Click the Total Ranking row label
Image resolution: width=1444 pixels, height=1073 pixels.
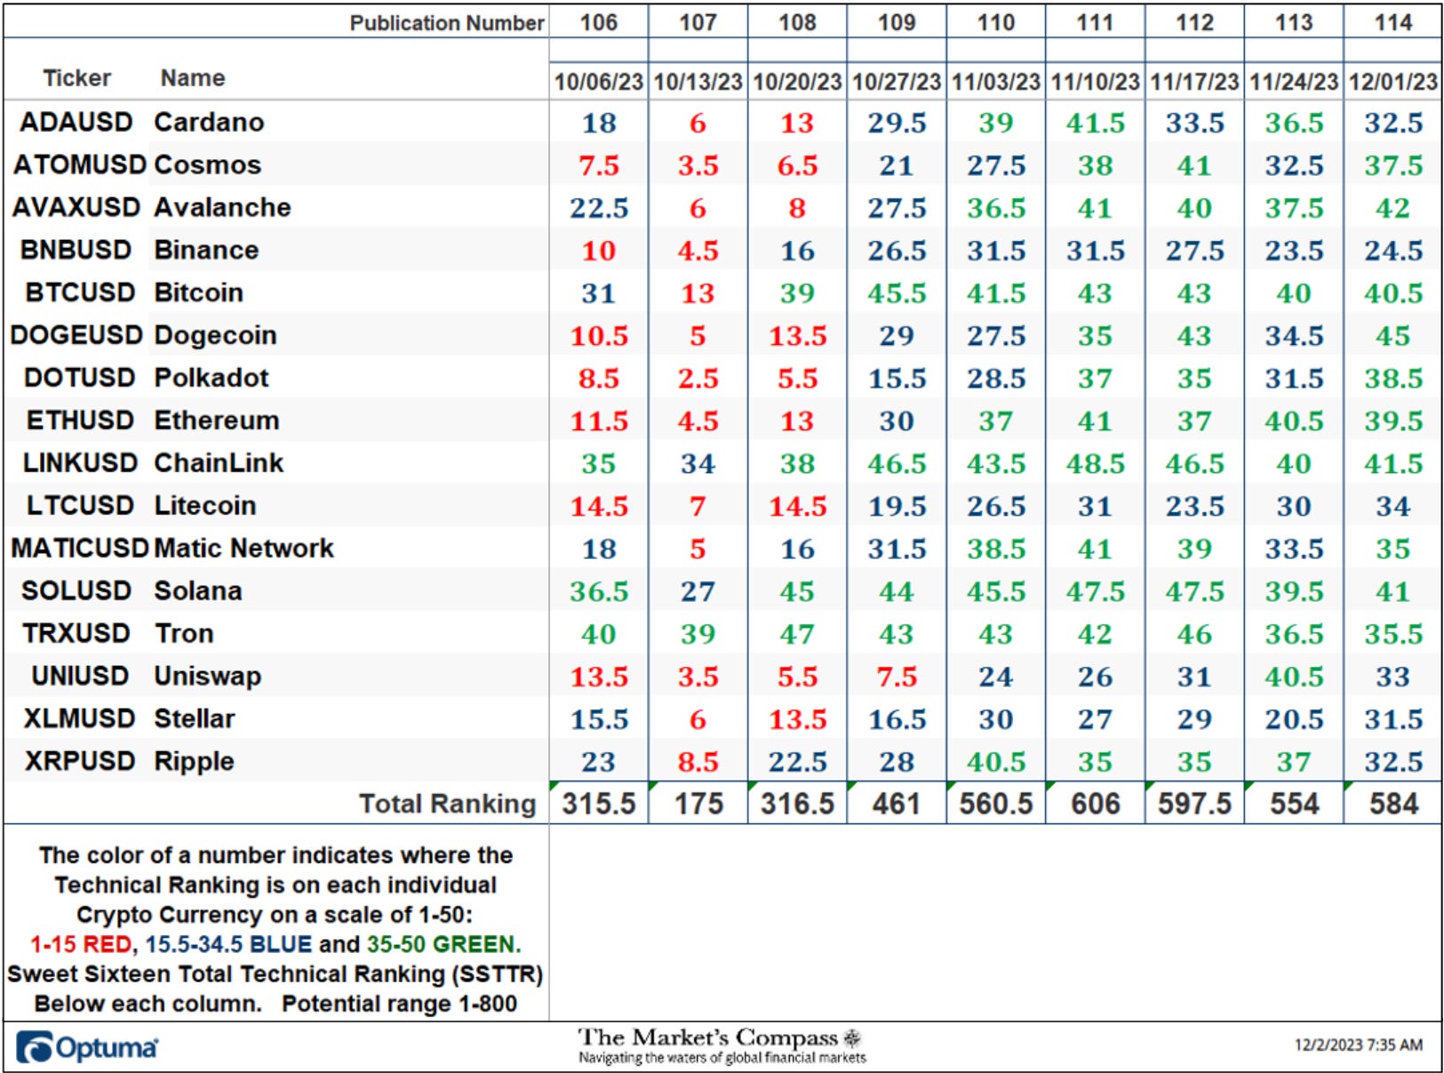click(448, 804)
